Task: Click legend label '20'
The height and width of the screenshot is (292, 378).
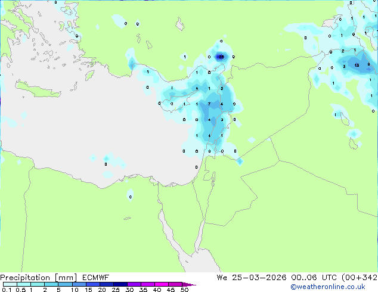Action: tap(102, 290)
